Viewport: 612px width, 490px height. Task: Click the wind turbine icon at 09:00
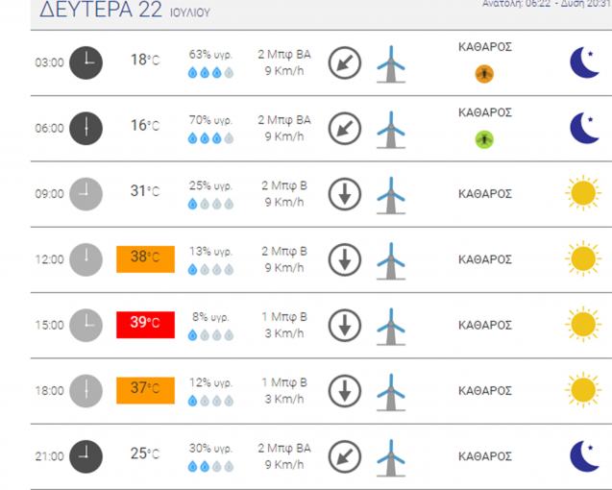pos(391,195)
